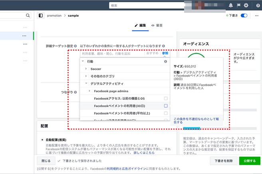Check Facebookペイメントの利用者(30日) checkbox
Image resolution: width=262 pixels, height=174 pixels.
166,106
